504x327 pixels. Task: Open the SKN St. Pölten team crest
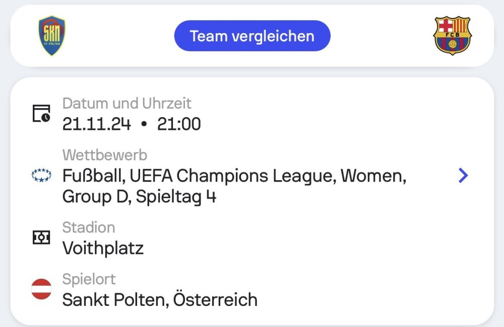52,36
